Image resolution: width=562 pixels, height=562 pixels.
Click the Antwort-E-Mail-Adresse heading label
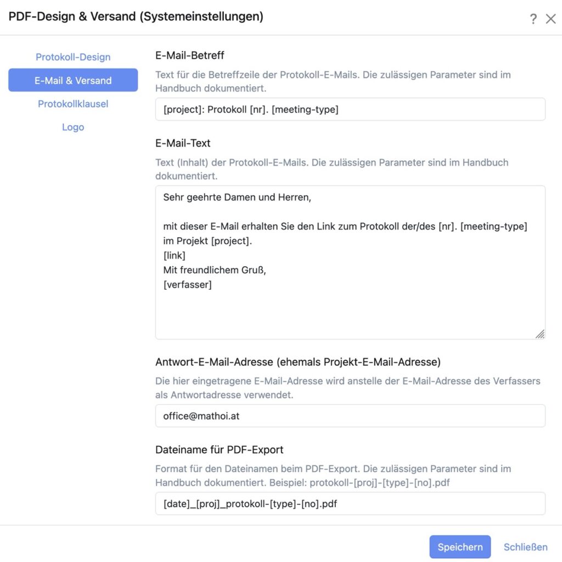[x=298, y=362]
